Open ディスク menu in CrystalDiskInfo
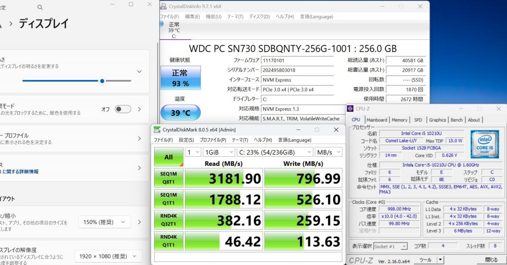 259,17
